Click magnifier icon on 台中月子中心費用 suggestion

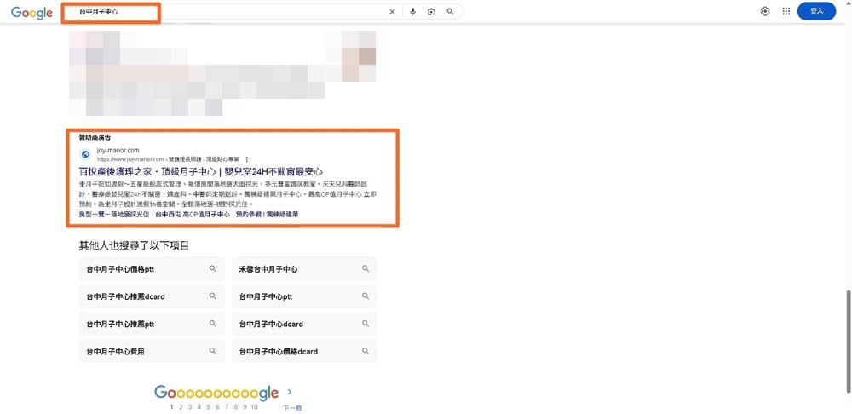pos(213,351)
